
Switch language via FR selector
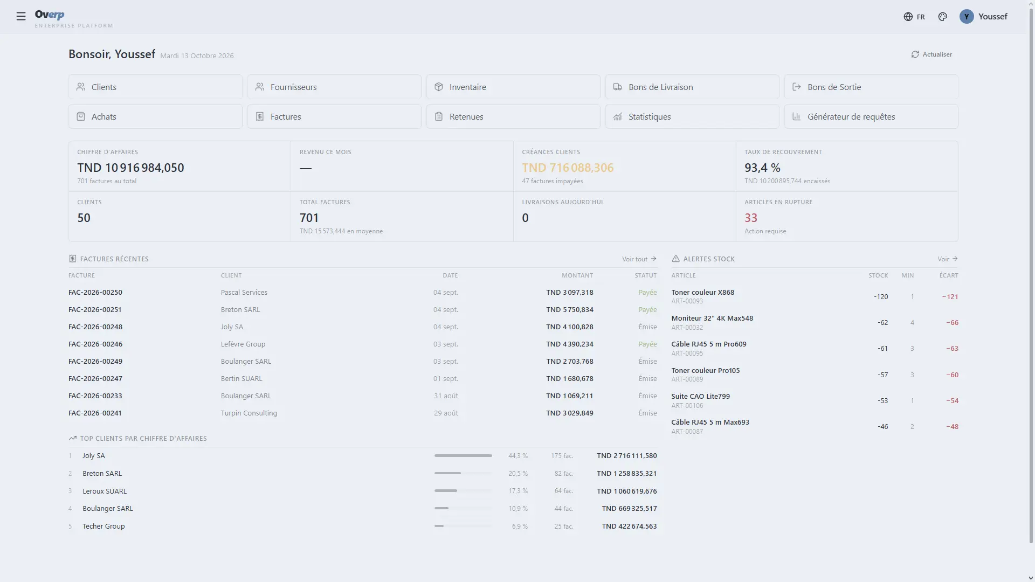click(x=914, y=17)
